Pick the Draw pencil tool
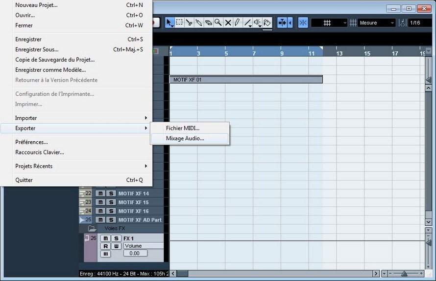The height and width of the screenshot is (281, 436). [237, 22]
